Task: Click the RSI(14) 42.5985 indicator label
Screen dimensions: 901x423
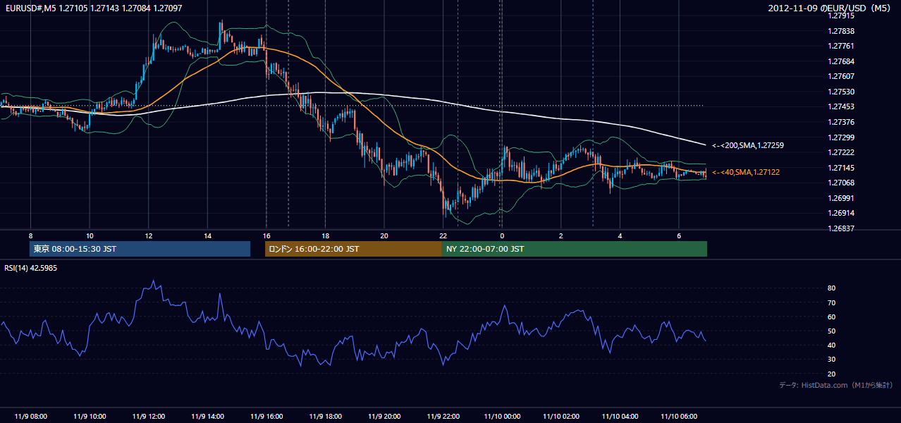Action: click(x=31, y=268)
